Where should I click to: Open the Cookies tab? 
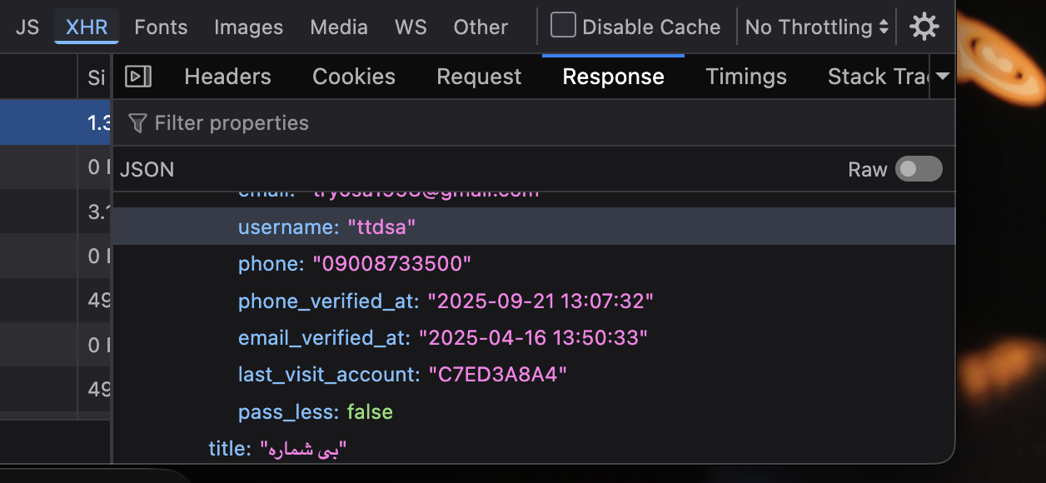point(354,77)
